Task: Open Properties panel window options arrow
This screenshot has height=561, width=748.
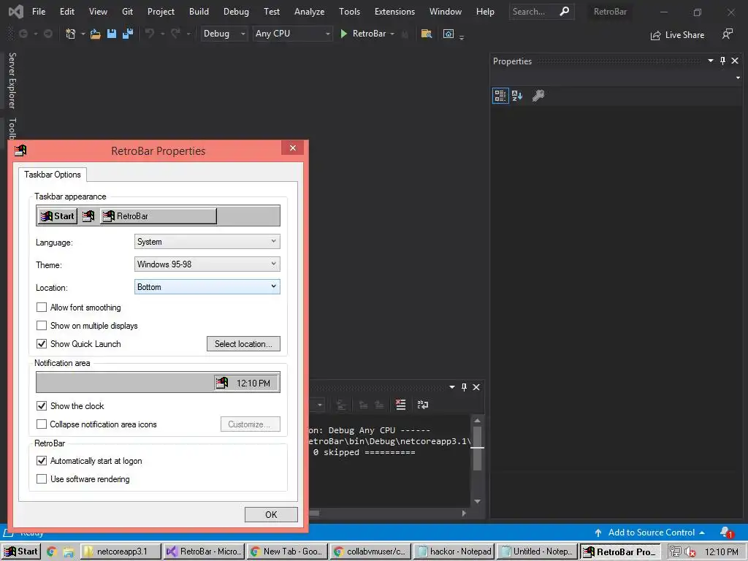Action: tap(710, 61)
